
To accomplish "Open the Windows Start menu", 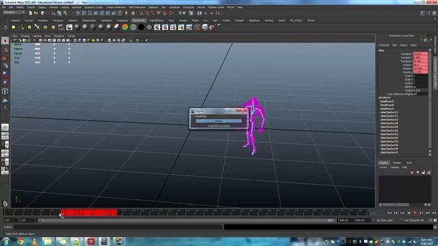I will [6, 241].
